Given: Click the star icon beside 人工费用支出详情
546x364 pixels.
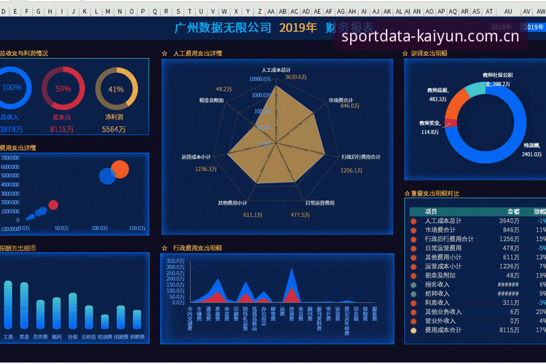Looking at the screenshot, I should pyautogui.click(x=165, y=54).
